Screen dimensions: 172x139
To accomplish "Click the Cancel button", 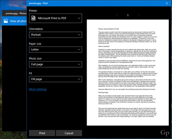I will pos(69,133).
